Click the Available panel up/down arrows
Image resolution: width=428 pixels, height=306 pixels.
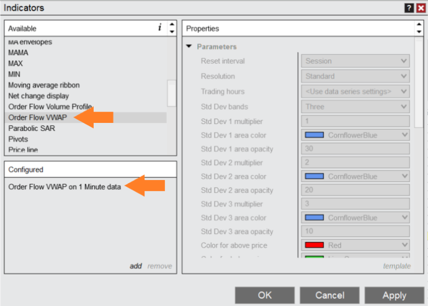pos(172,28)
